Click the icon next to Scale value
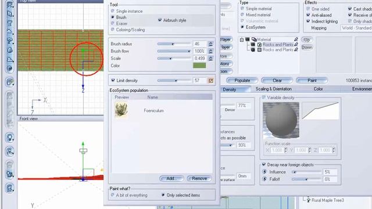 [x=210, y=58]
